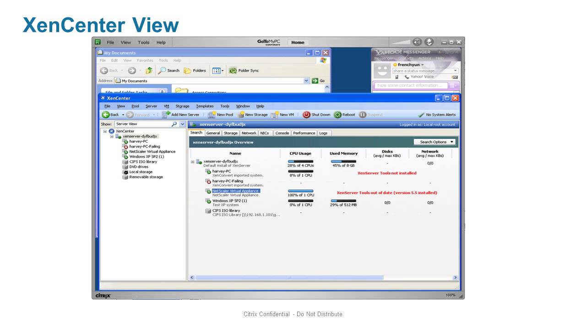Click the Name column header
Image resolution: width=586 pixels, height=329 pixels.
pyautogui.click(x=235, y=154)
